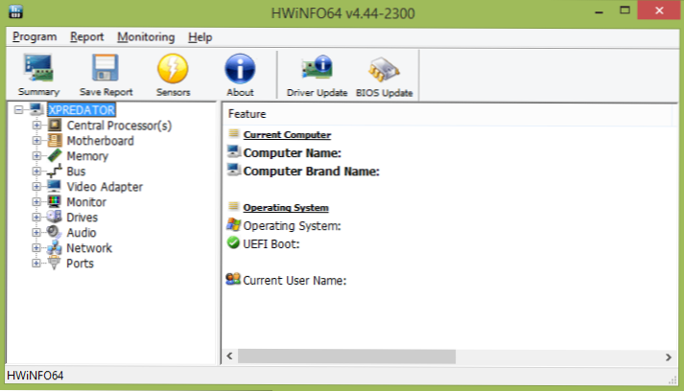Image resolution: width=684 pixels, height=391 pixels.
Task: Click the Save Report floppy icon
Action: (106, 68)
